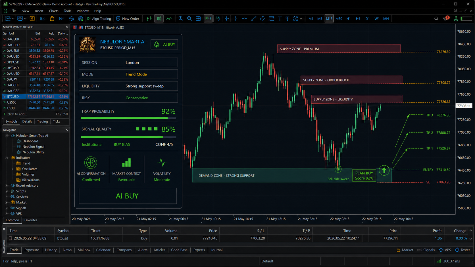
Task: Open the Insert menu
Action: (x=39, y=11)
